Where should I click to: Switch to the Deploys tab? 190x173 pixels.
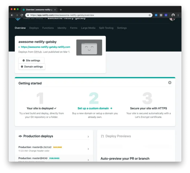pyautogui.click(x=34, y=28)
